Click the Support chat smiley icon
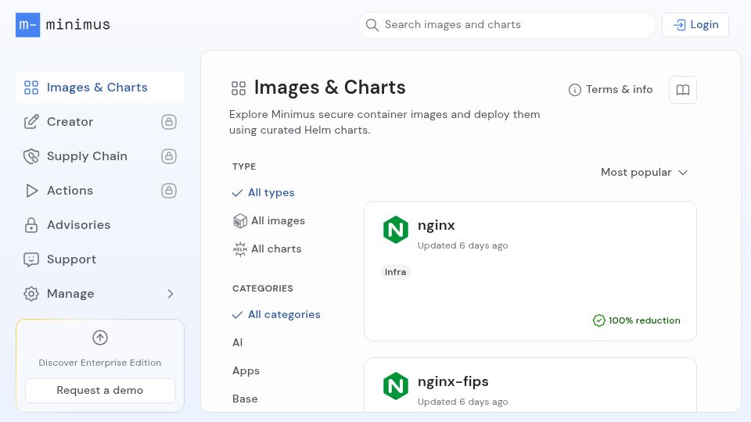This screenshot has height=422, width=751. click(x=31, y=259)
